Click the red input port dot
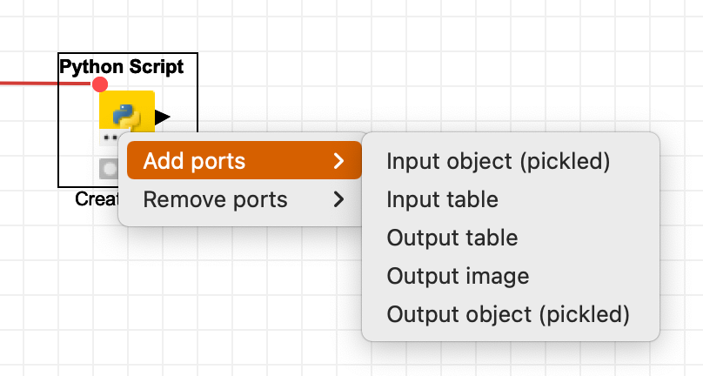The width and height of the screenshot is (703, 376). point(100,84)
